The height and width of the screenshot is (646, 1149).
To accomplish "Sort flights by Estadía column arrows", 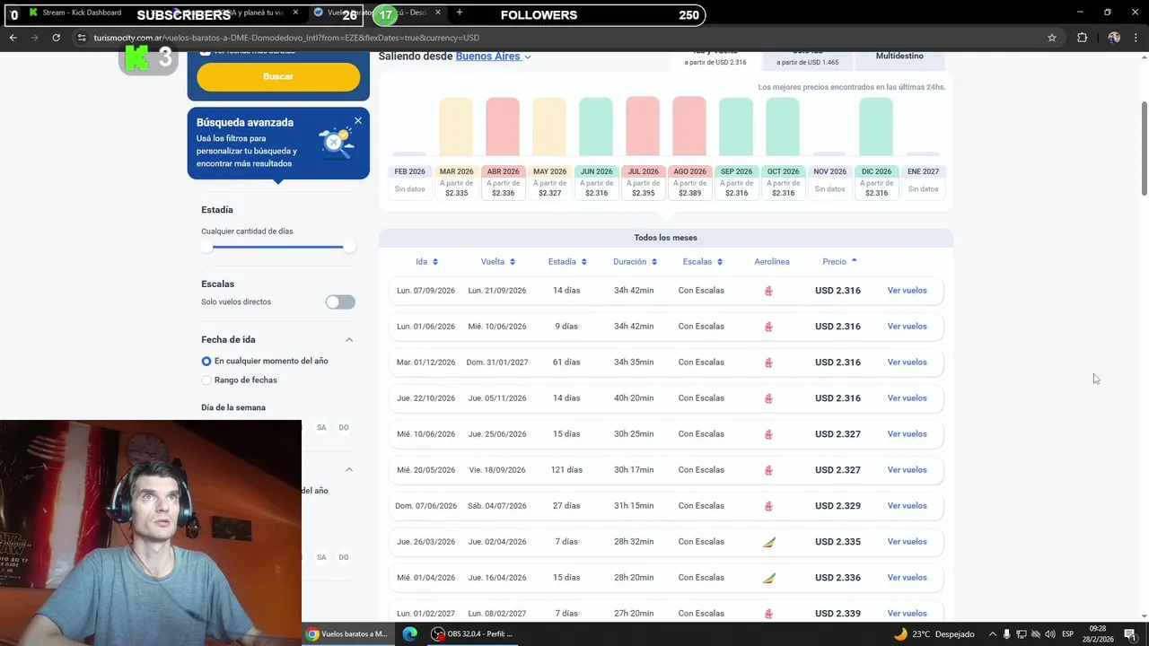I will [x=583, y=262].
